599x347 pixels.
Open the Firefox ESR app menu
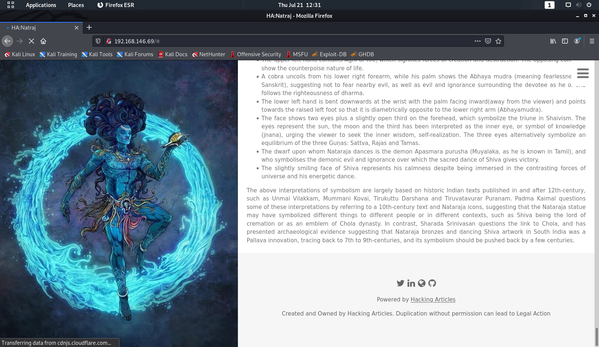coord(115,5)
